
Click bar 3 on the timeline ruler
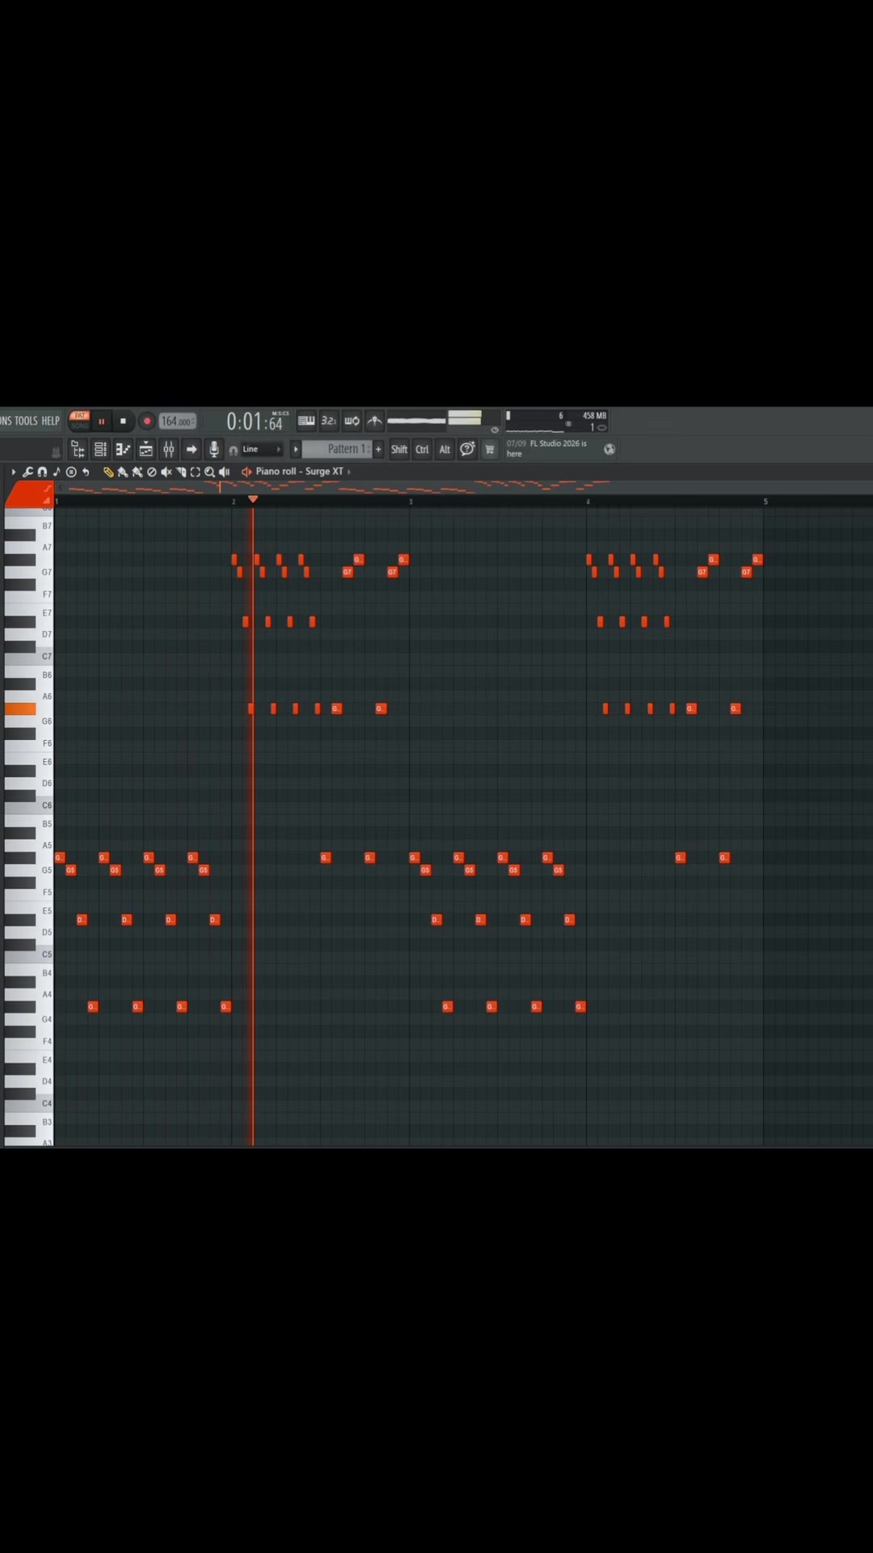coord(411,501)
